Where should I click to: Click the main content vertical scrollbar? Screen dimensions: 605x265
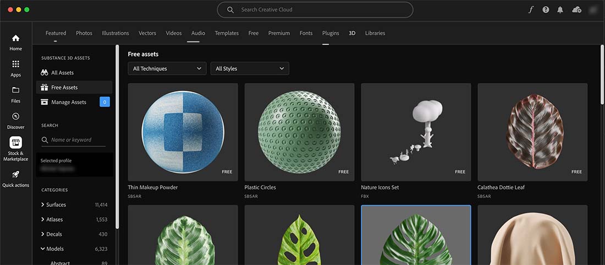pyautogui.click(x=602, y=74)
